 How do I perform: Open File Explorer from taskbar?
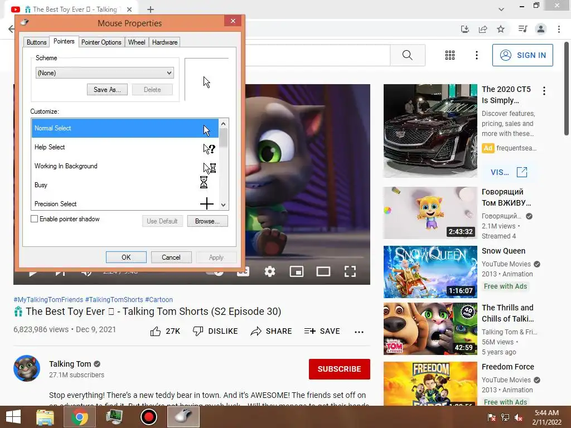(x=45, y=417)
